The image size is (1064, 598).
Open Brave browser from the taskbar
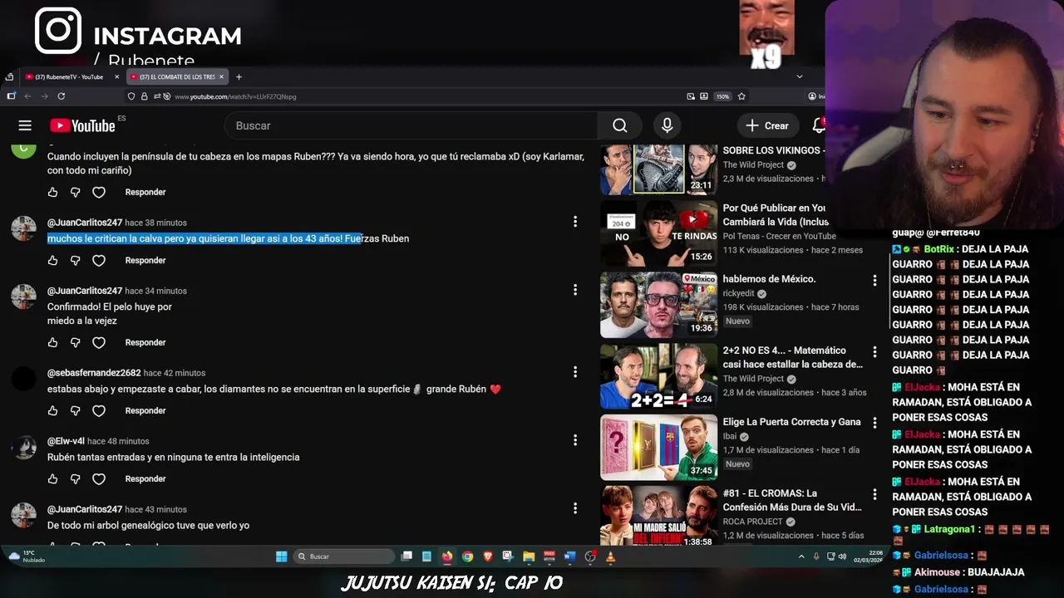(488, 556)
